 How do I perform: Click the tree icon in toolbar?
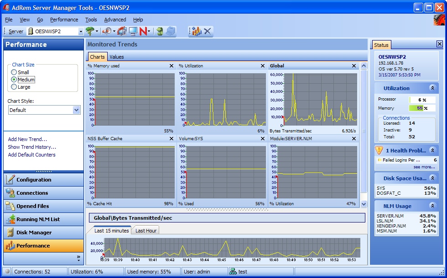pyautogui.click(x=90, y=31)
